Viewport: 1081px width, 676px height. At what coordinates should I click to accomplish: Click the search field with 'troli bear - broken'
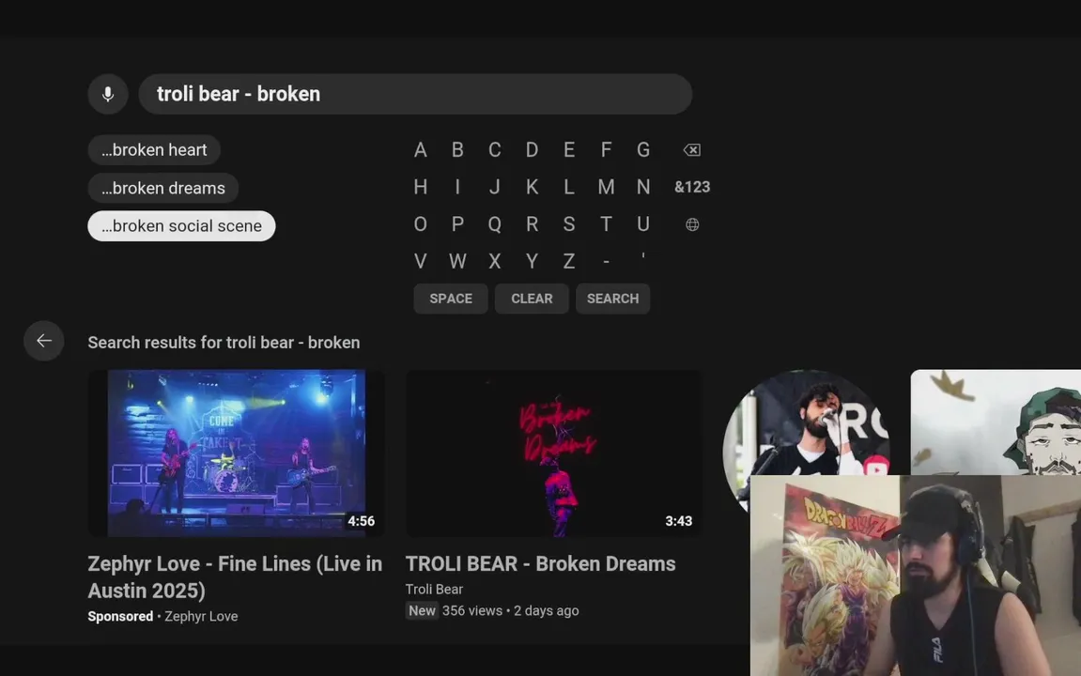point(415,94)
